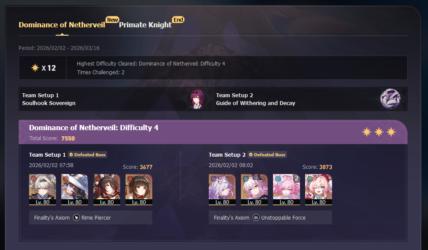Open white-hat character in Team Setup 1

(x=75, y=189)
